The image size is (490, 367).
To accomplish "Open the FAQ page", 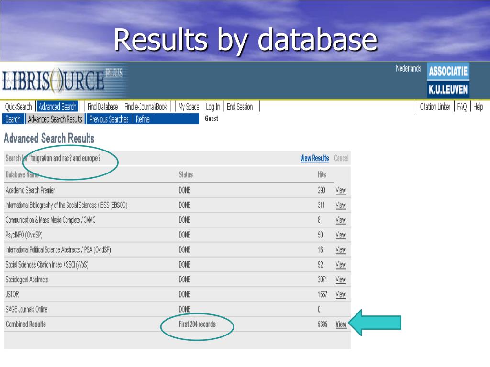I will [462, 107].
